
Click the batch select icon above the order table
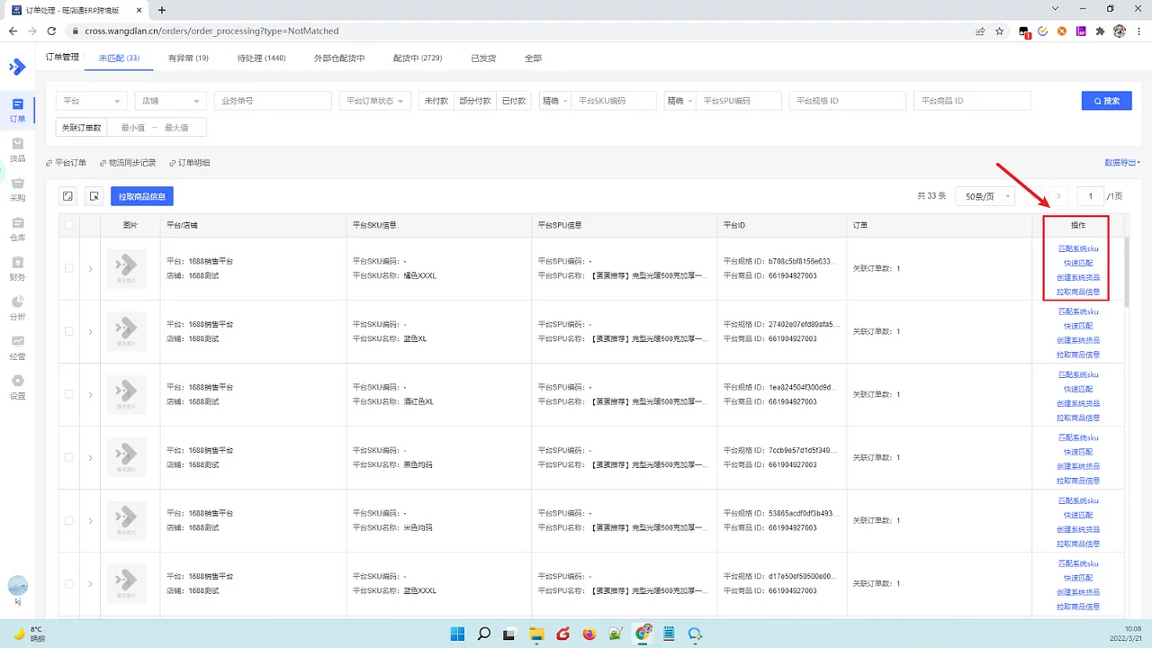click(x=67, y=195)
